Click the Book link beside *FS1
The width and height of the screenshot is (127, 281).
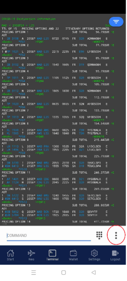7,42
